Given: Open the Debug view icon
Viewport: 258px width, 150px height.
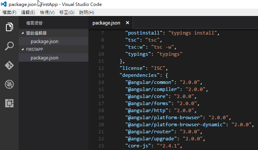Looking at the screenshot, I should tap(9, 84).
